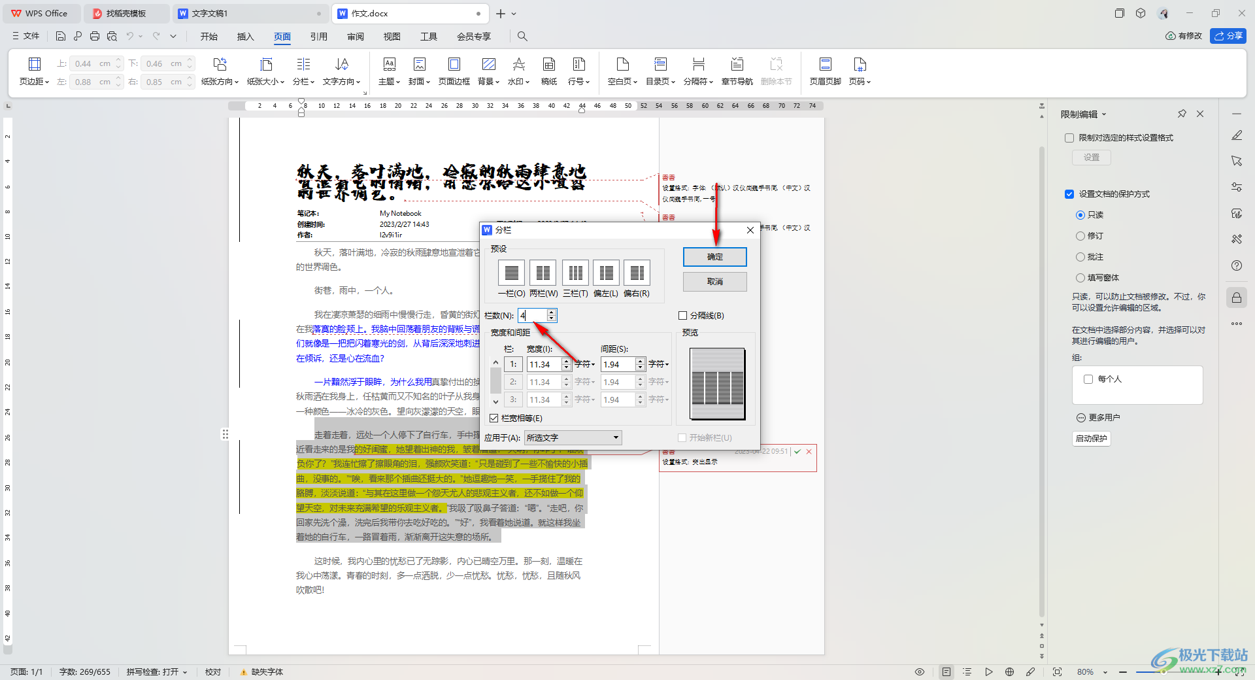The height and width of the screenshot is (680, 1255).
Task: Choose the Right-biased column preset
Action: click(637, 273)
